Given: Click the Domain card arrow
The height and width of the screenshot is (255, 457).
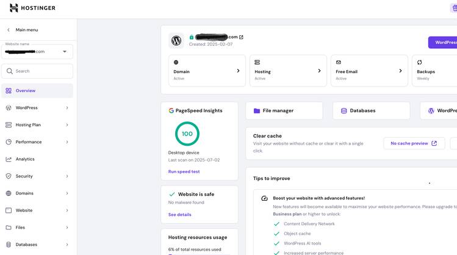Looking at the screenshot, I should 238,71.
